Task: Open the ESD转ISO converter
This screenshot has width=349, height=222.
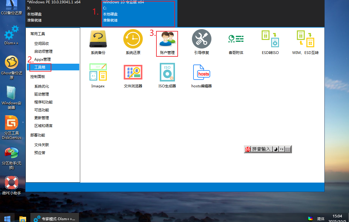Action: pos(270,42)
